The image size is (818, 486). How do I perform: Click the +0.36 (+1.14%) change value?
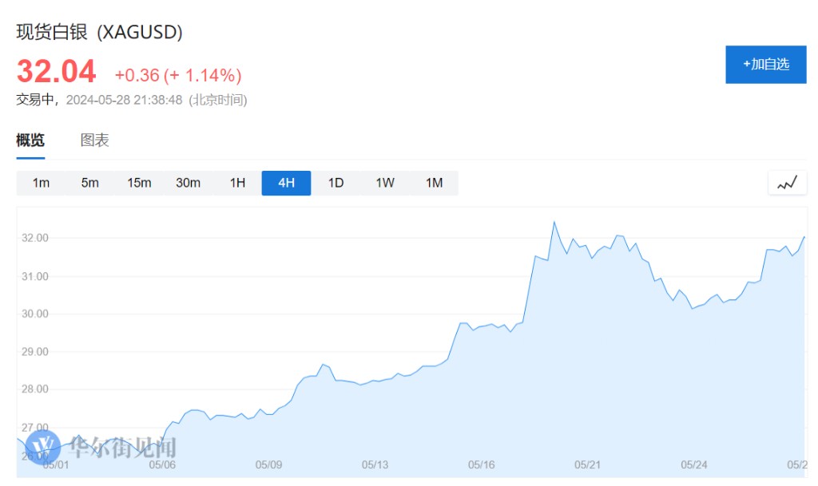(177, 75)
